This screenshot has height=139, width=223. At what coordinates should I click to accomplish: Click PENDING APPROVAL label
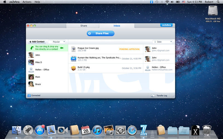tap(130, 49)
